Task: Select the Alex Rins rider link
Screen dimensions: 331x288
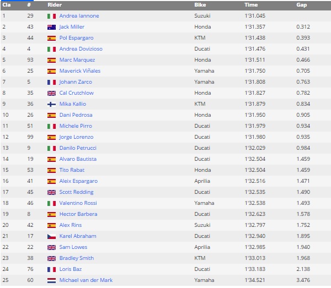Action: (70, 225)
